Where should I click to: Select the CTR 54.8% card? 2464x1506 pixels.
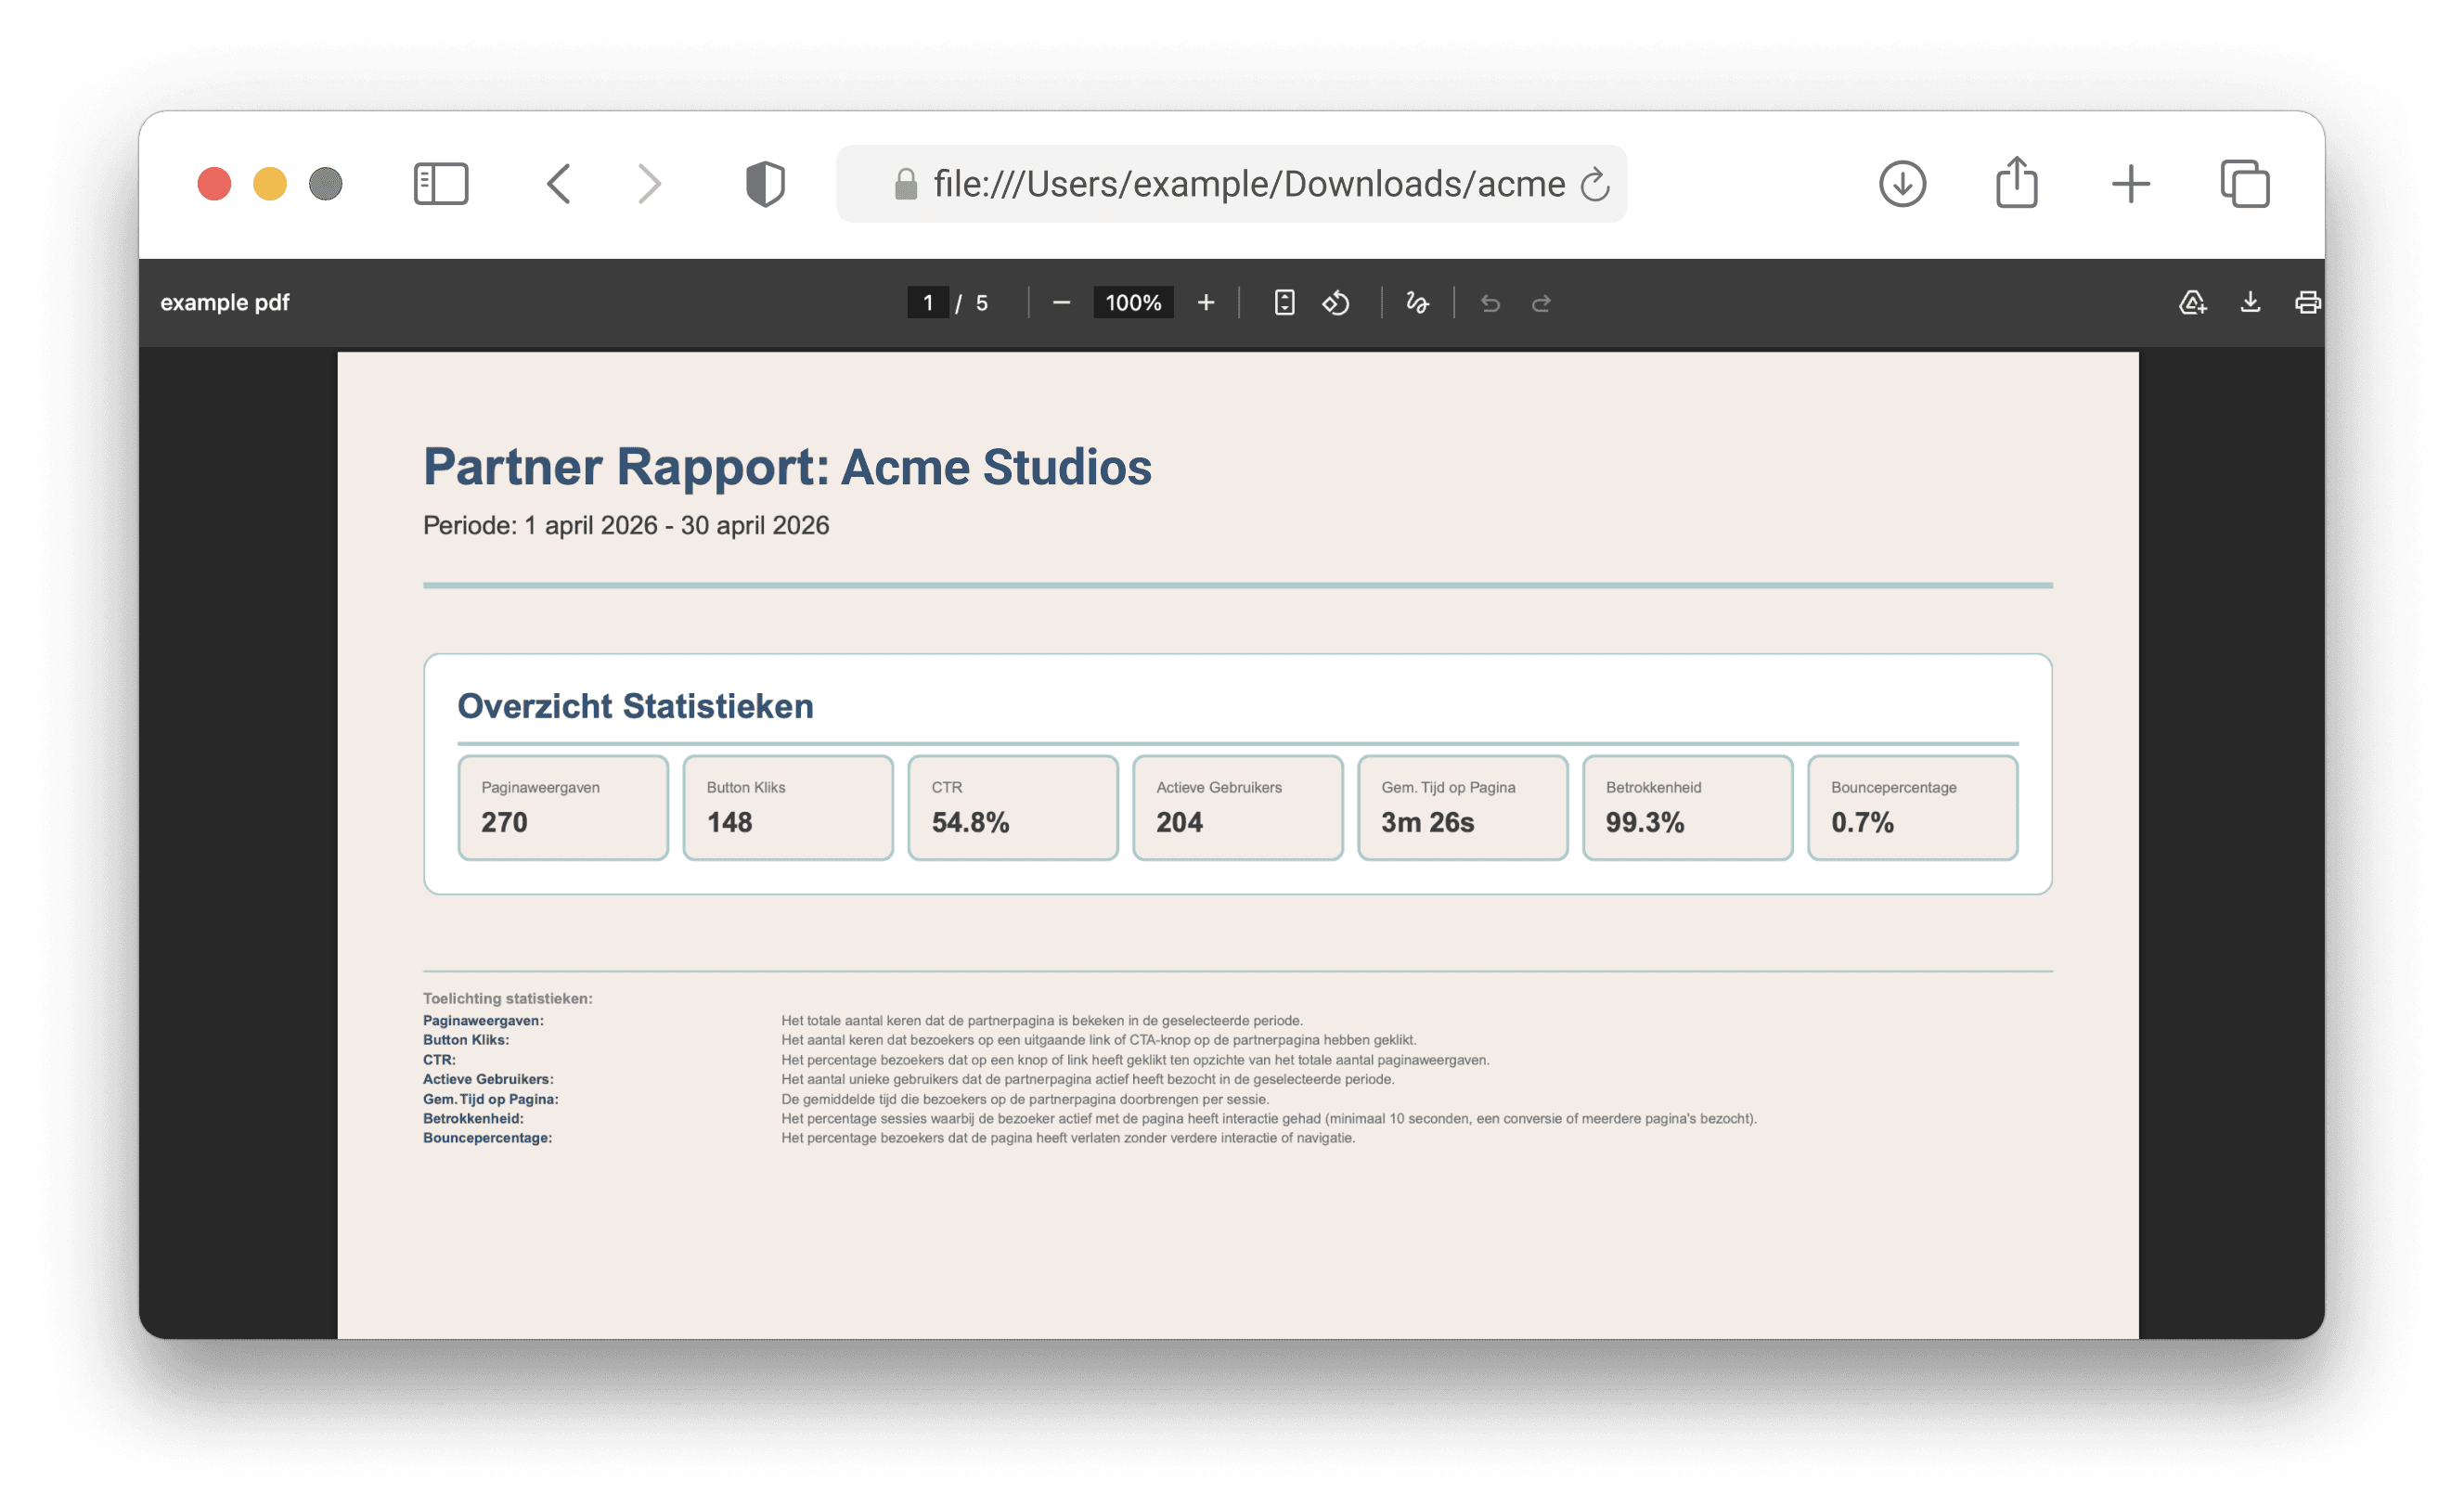tap(1013, 808)
